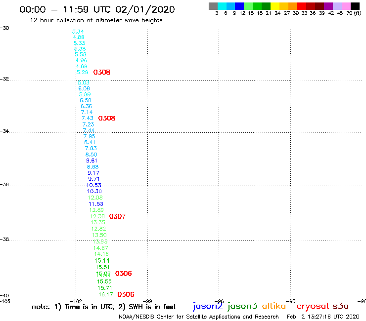Click the red 0308 timestamp beside 7.43
The height and width of the screenshot is (321, 366).
107,118
